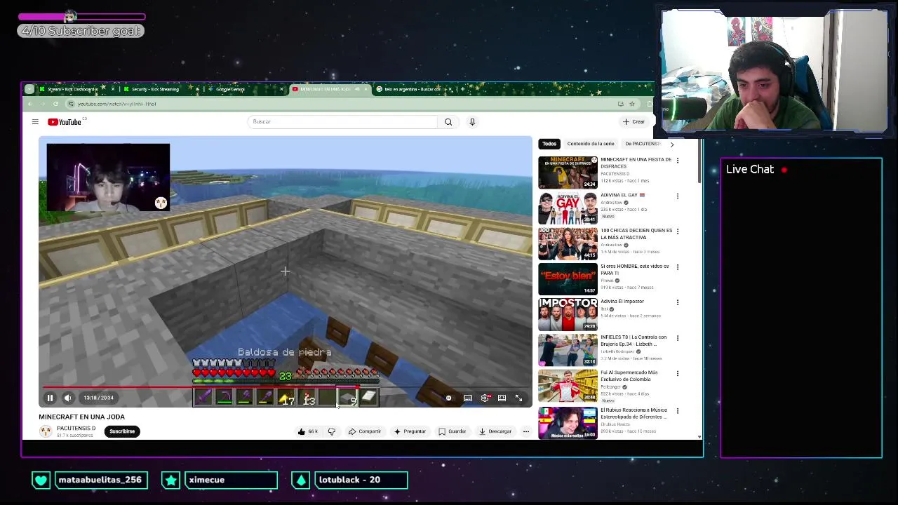Image resolution: width=898 pixels, height=505 pixels.
Task: Subscribe with the Suscribirse button
Action: 122,431
